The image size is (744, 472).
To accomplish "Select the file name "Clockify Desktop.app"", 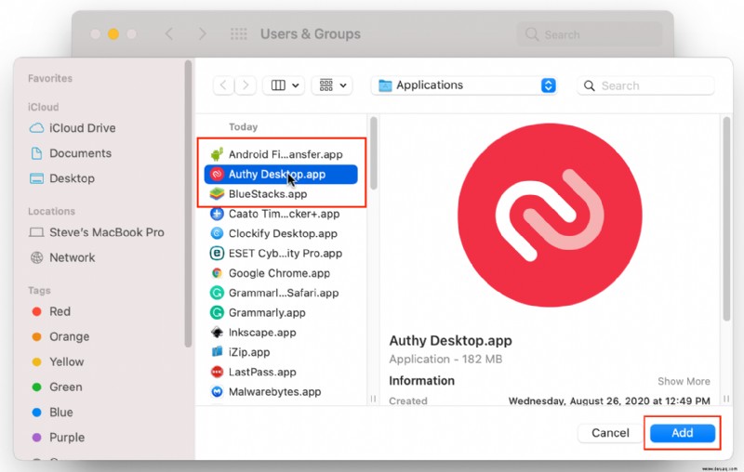I will pyautogui.click(x=283, y=233).
